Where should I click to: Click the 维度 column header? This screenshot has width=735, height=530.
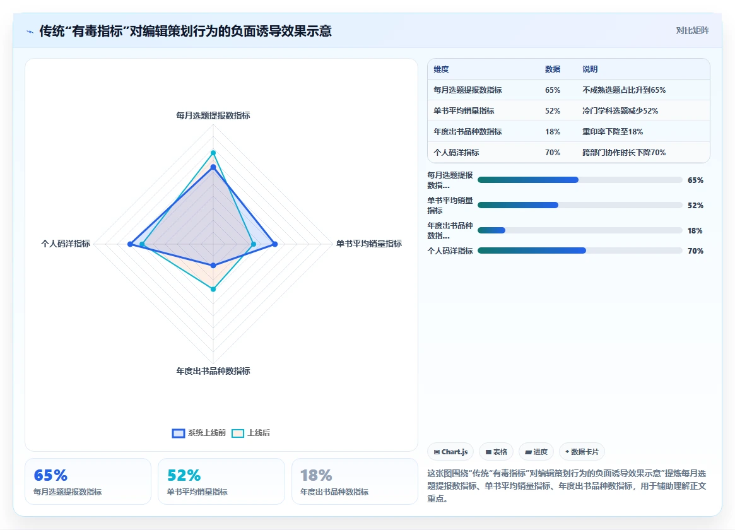click(441, 69)
